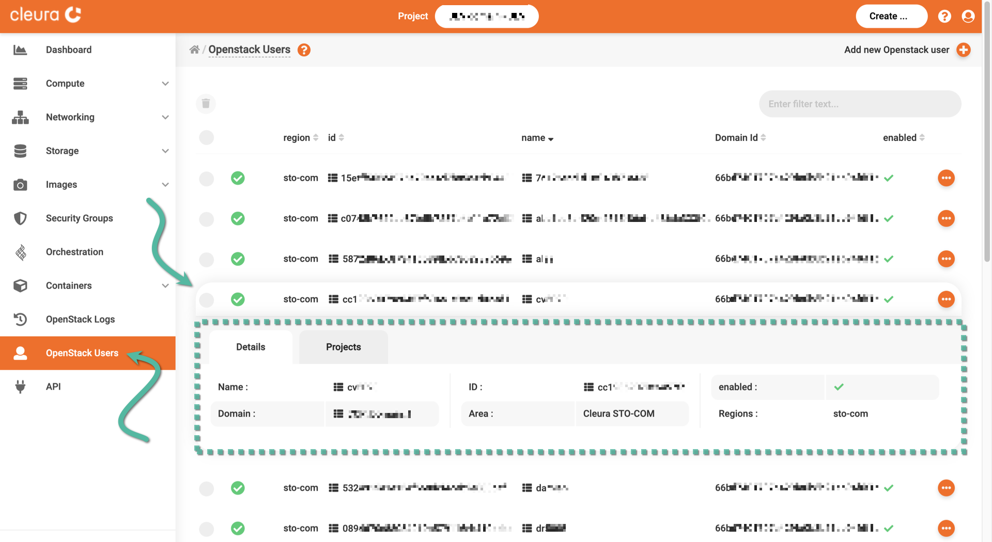Image resolution: width=992 pixels, height=542 pixels.
Task: Click the home breadcrumb icon
Action: coord(194,50)
